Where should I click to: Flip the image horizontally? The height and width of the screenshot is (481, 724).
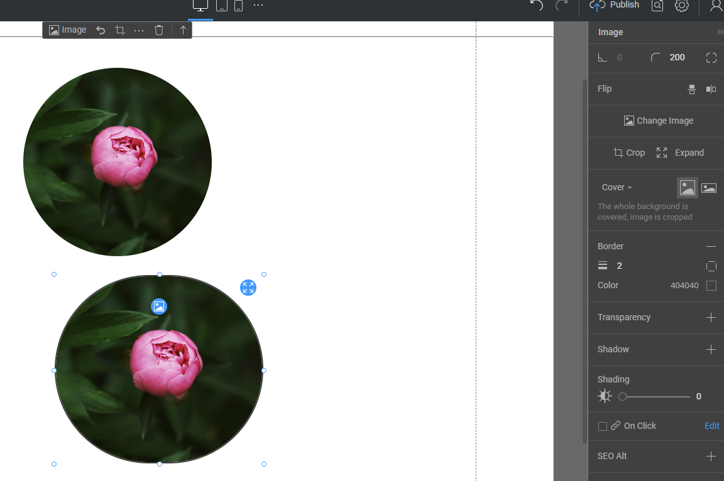tap(711, 89)
